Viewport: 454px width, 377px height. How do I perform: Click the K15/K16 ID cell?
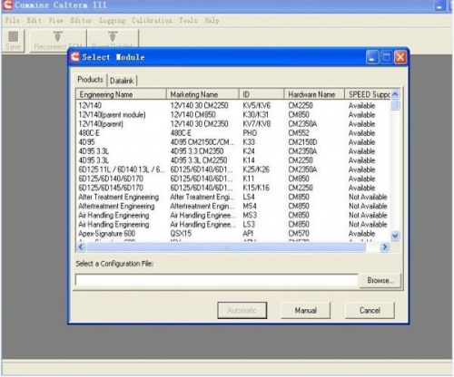tap(256, 188)
